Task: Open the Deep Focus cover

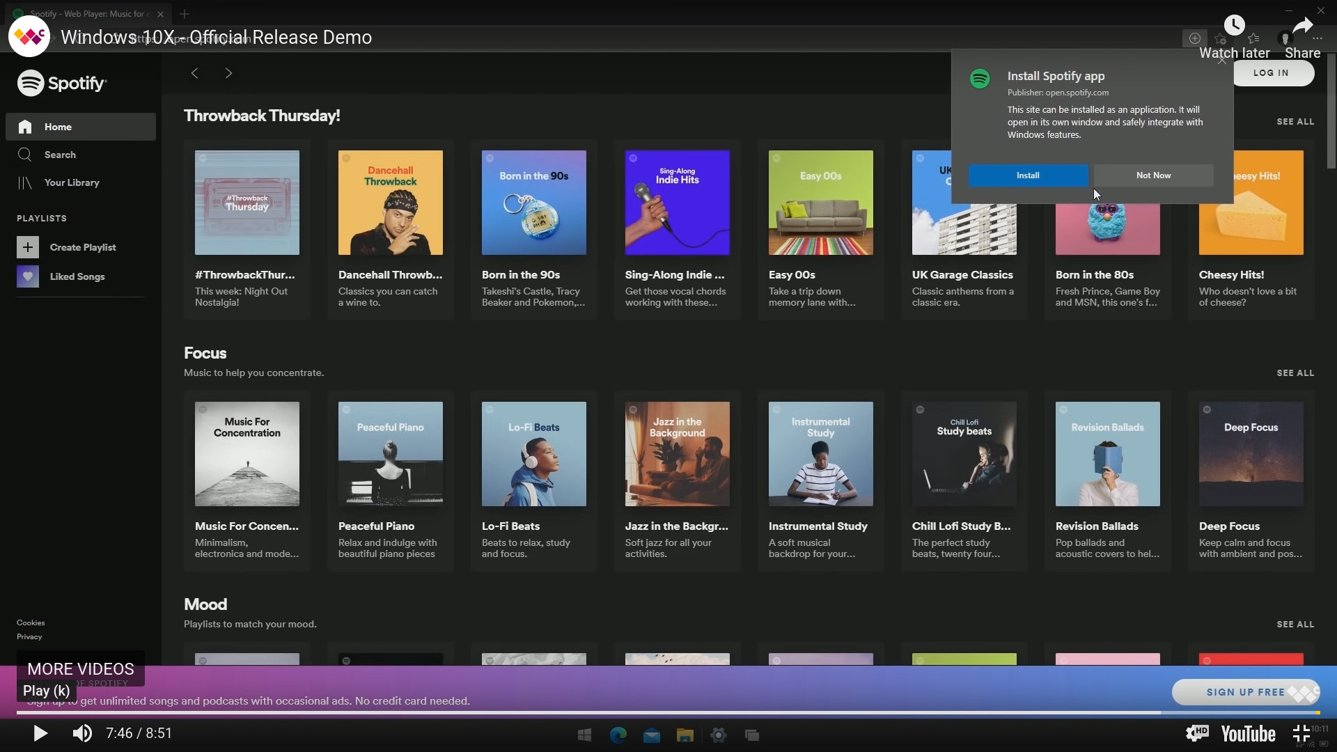Action: pyautogui.click(x=1251, y=454)
